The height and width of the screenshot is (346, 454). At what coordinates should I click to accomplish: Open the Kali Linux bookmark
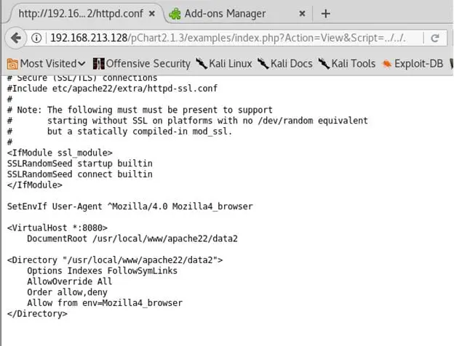(x=224, y=63)
